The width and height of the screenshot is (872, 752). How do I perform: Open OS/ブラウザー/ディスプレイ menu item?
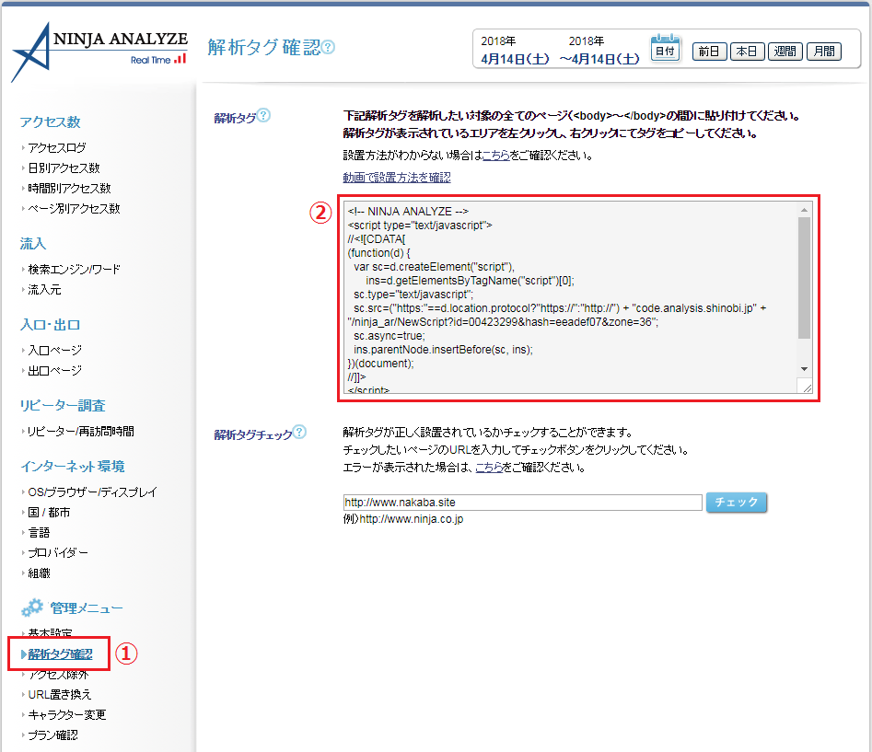click(x=92, y=492)
